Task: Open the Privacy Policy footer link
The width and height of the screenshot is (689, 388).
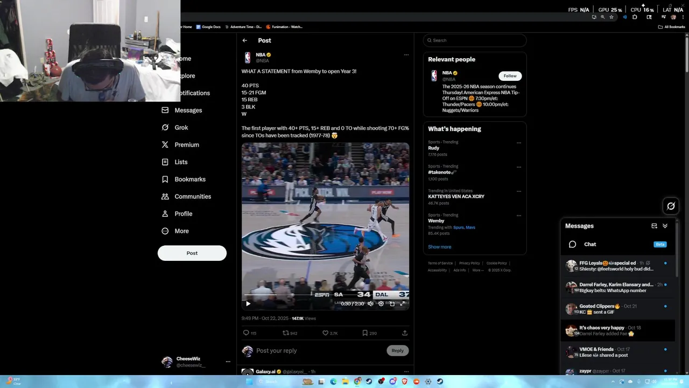Action: pyautogui.click(x=469, y=264)
